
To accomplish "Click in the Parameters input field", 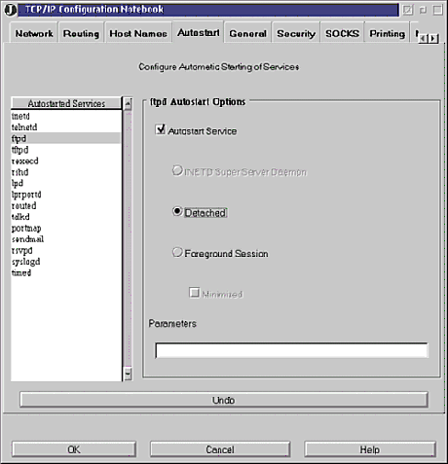I will pyautogui.click(x=291, y=350).
